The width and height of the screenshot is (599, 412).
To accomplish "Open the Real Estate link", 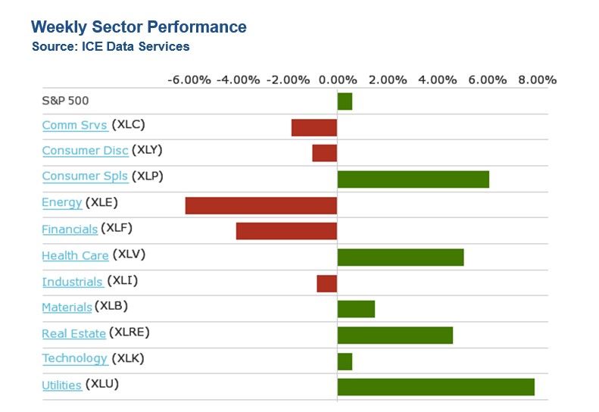I will point(73,333).
